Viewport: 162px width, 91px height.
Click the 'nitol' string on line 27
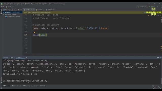(x=82, y=28)
